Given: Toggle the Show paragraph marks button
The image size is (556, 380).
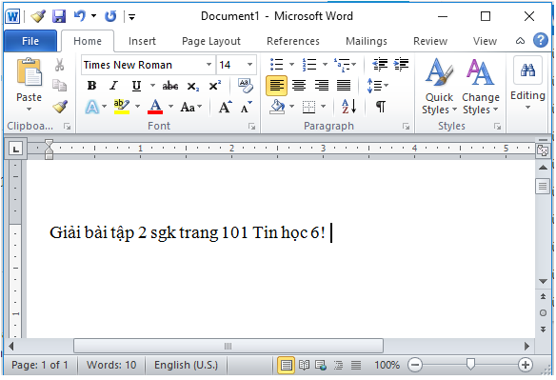Looking at the screenshot, I should tap(381, 106).
